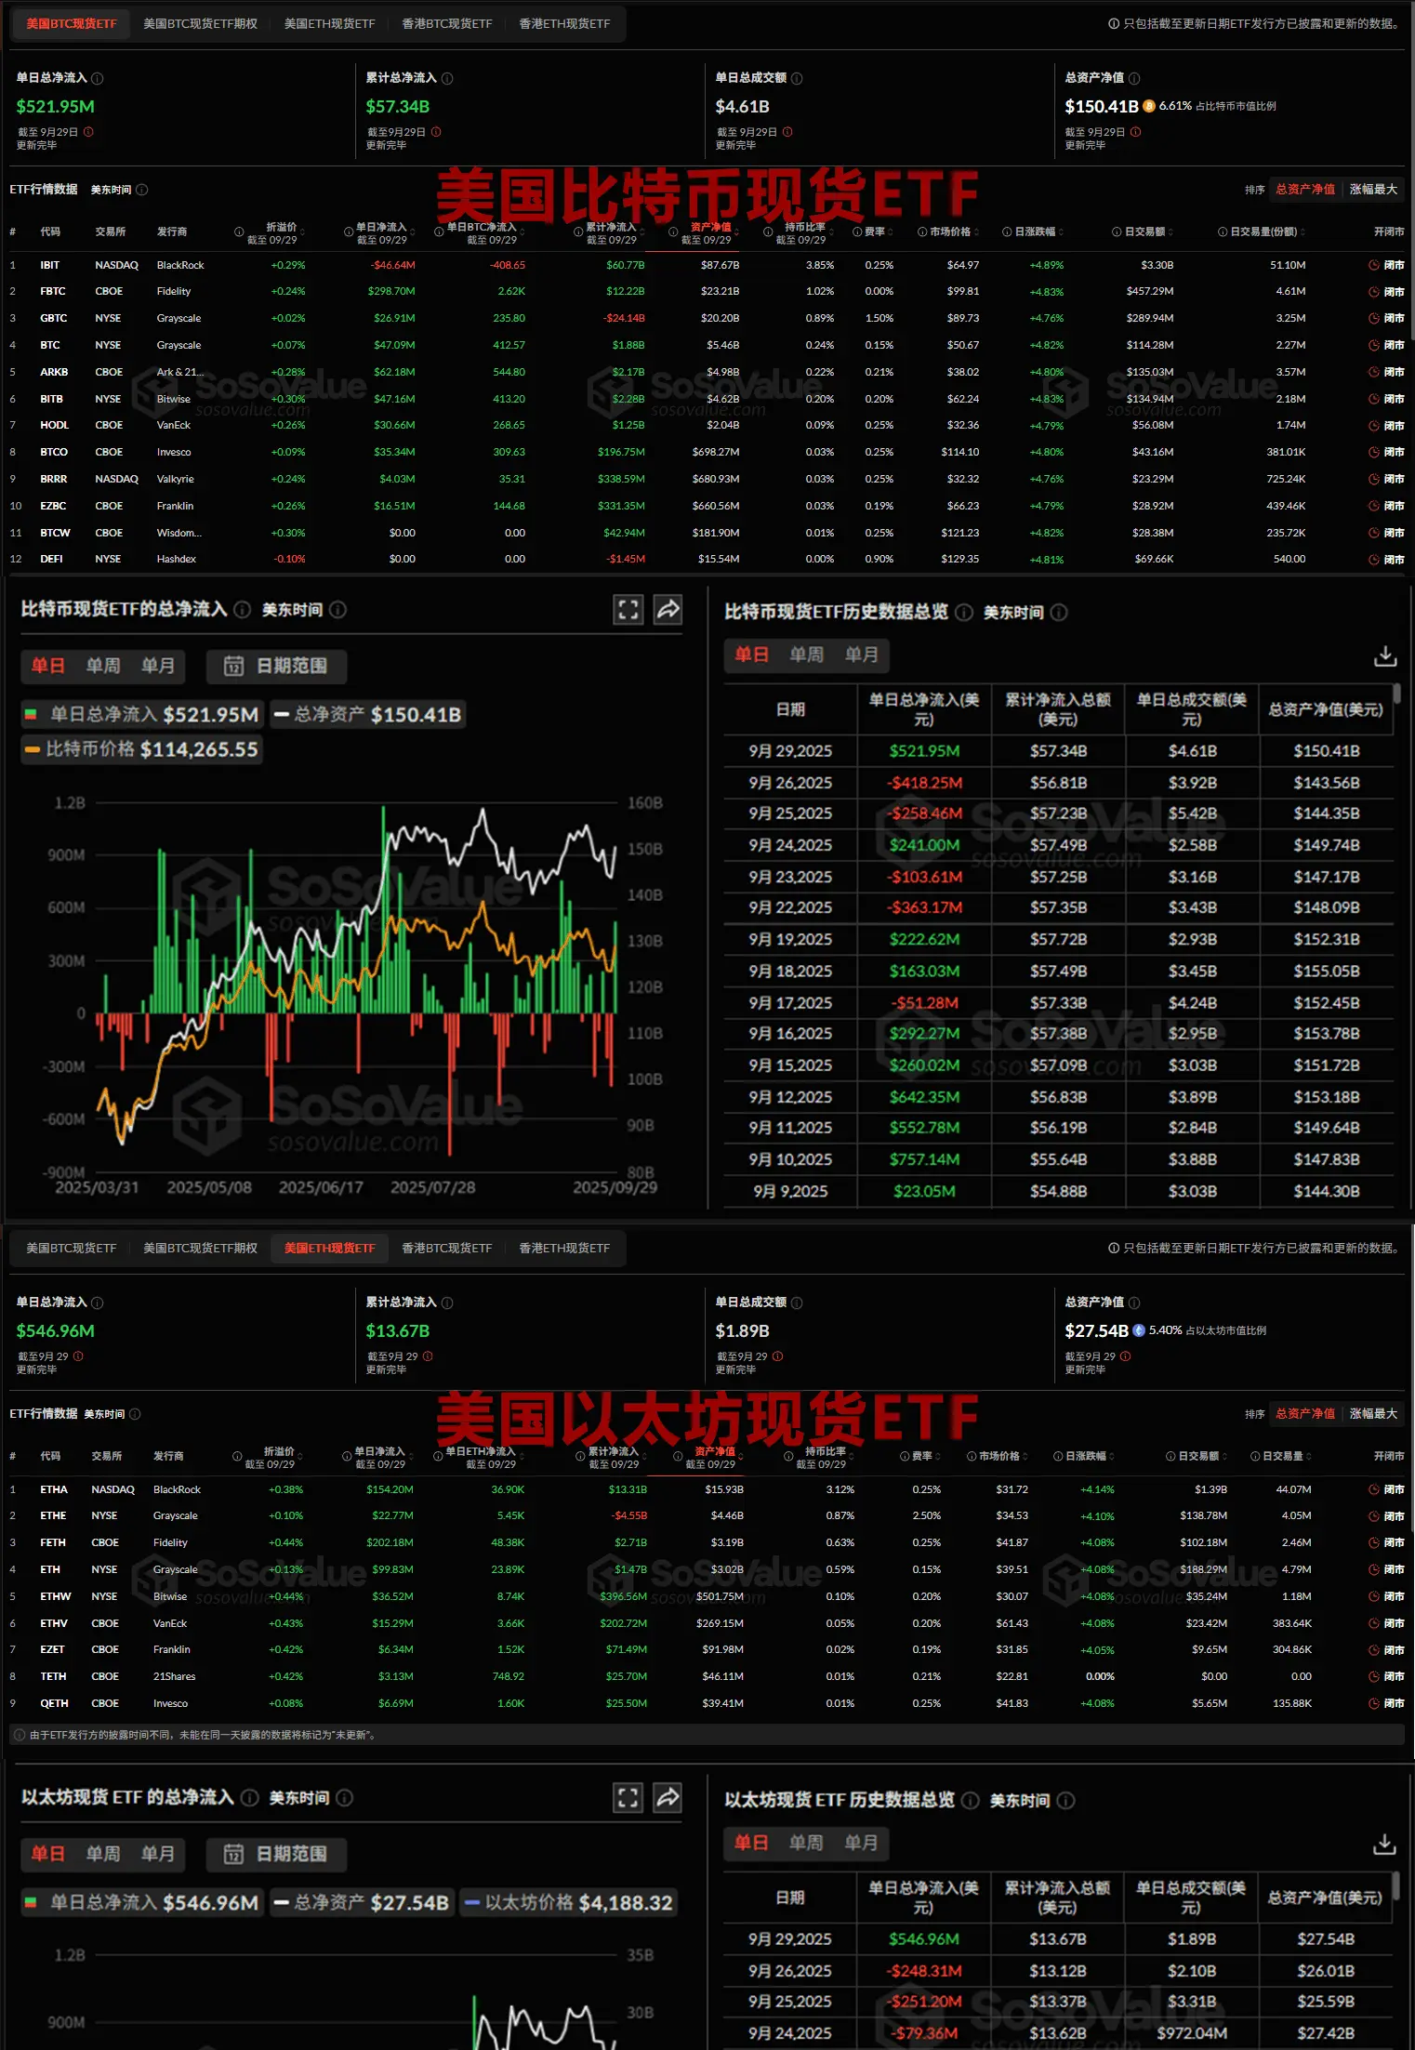Click info icon beside 单日总净流入 above $521.95M
Image resolution: width=1415 pixels, height=2050 pixels.
click(98, 78)
